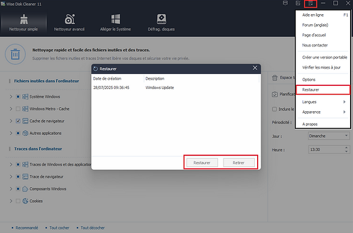The width and height of the screenshot is (353, 233).
Task: Open the Jour dropdown showing Dimanche
Action: tap(329, 136)
